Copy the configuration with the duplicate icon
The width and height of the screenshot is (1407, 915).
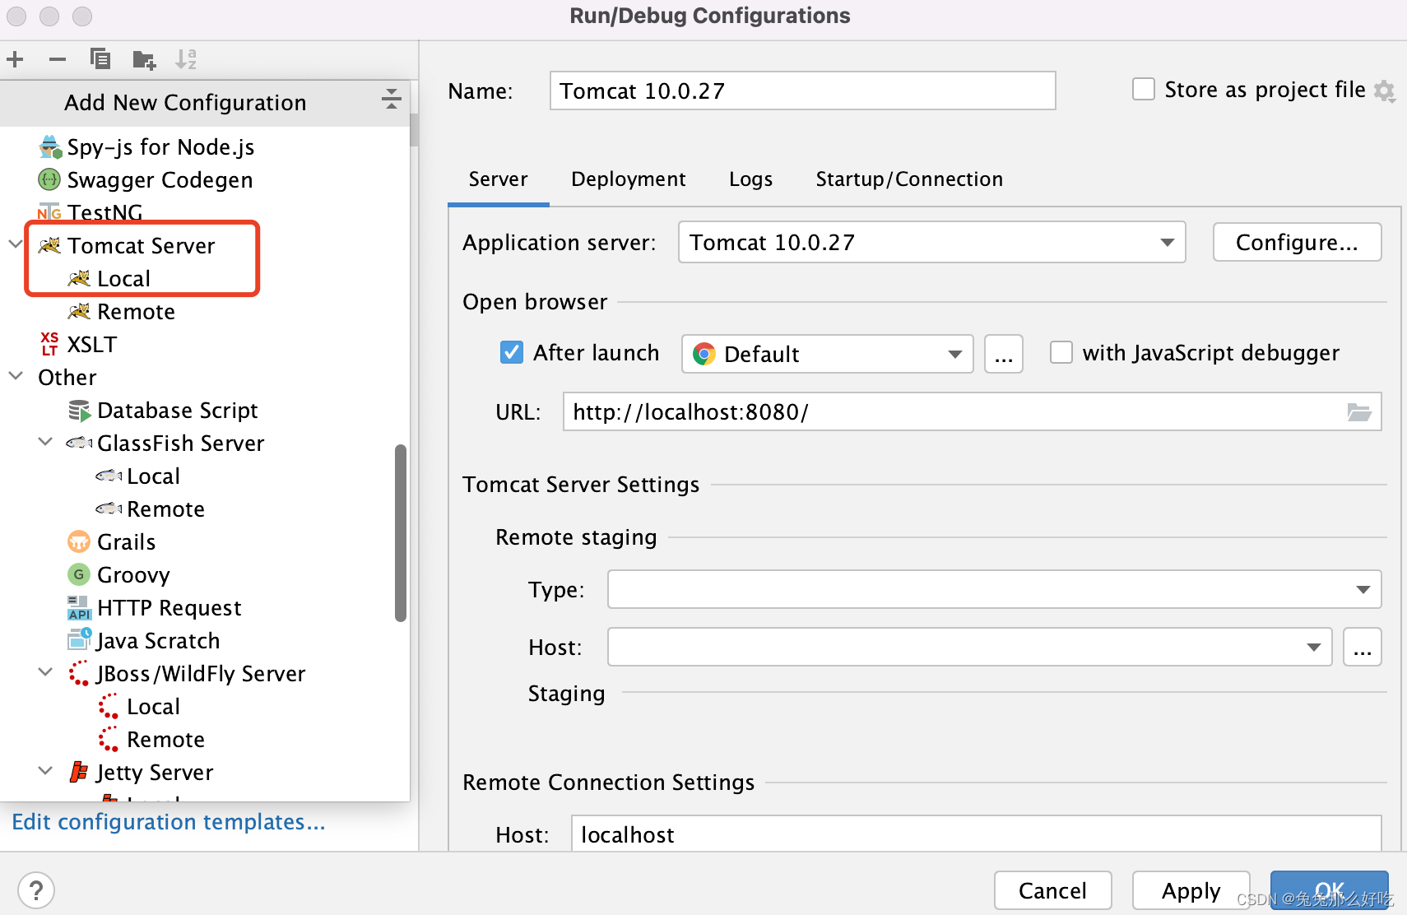100,59
